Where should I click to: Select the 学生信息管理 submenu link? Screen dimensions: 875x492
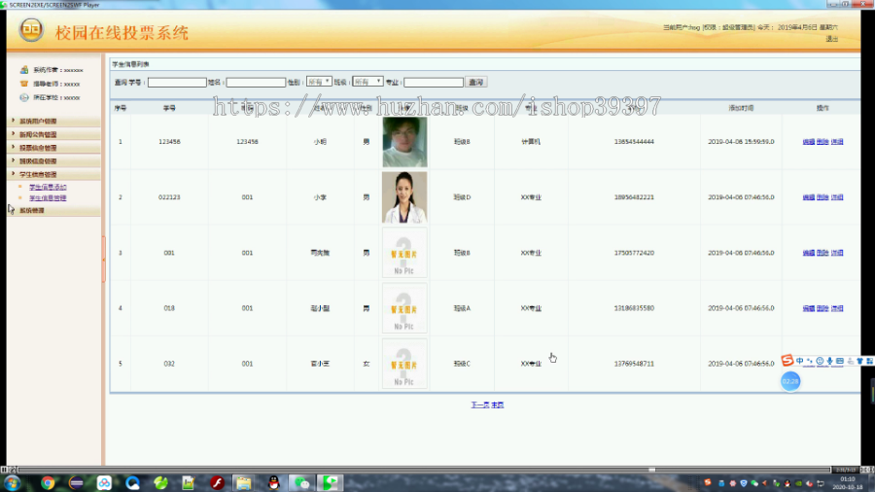(x=48, y=198)
